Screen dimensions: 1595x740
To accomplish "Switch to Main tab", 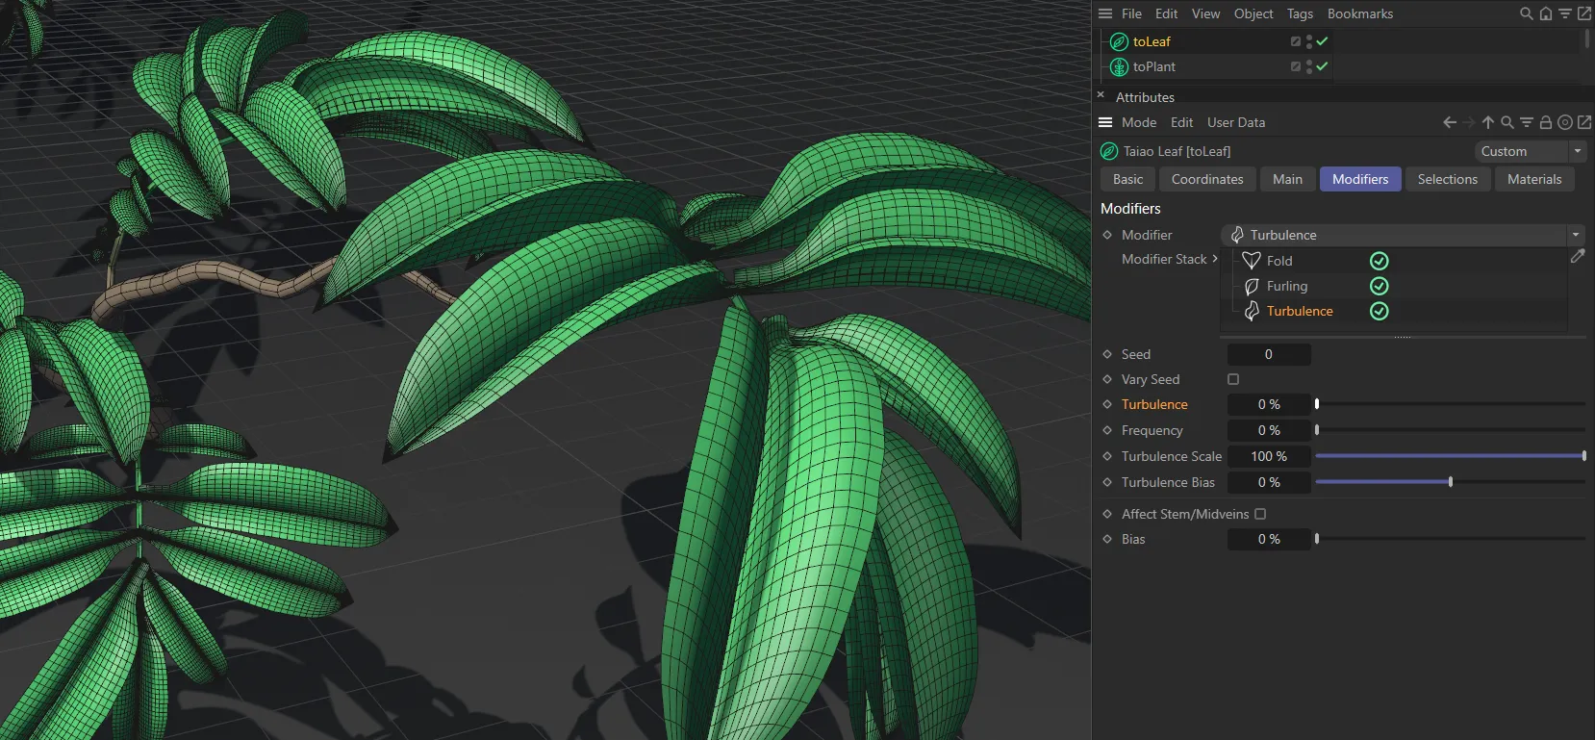I will [x=1287, y=179].
